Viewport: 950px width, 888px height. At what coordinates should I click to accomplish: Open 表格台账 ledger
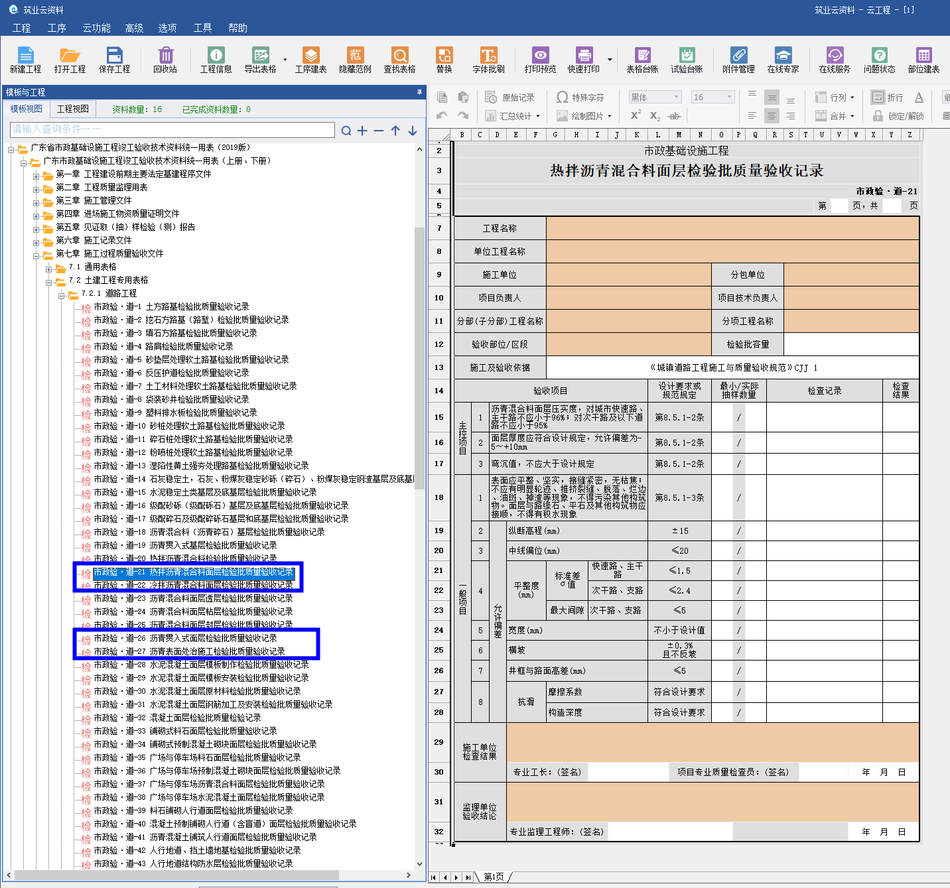point(642,60)
